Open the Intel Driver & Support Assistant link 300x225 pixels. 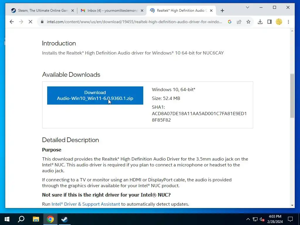[86, 204]
